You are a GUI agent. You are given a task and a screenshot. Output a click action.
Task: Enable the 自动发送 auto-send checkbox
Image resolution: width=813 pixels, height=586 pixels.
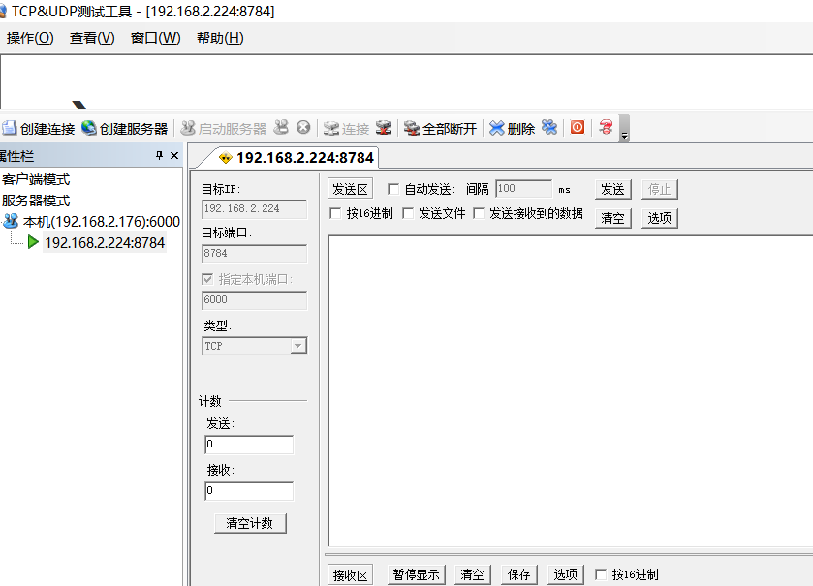(393, 189)
